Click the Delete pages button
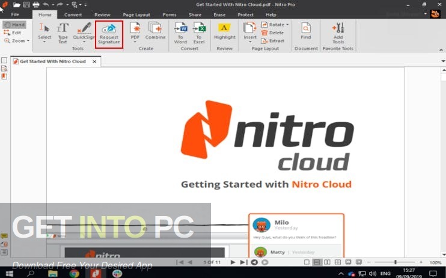This screenshot has height=278, width=446. [x=272, y=32]
